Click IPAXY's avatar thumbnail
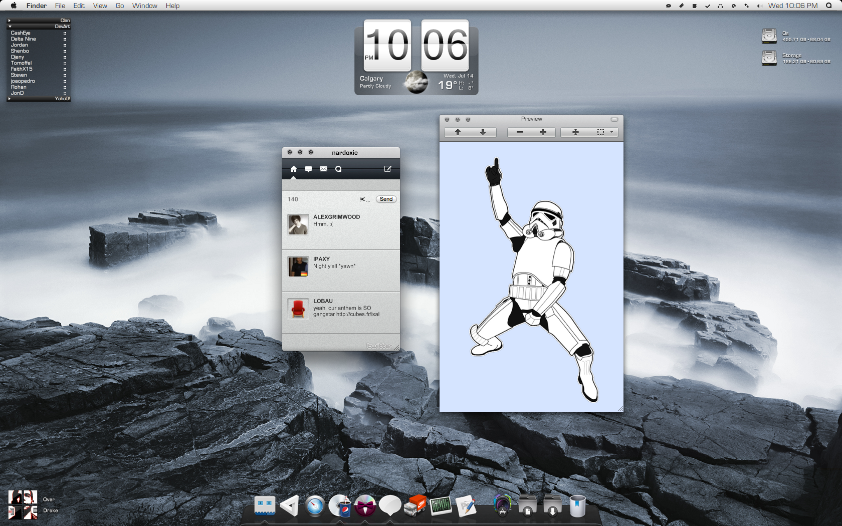The width and height of the screenshot is (842, 526). (298, 267)
